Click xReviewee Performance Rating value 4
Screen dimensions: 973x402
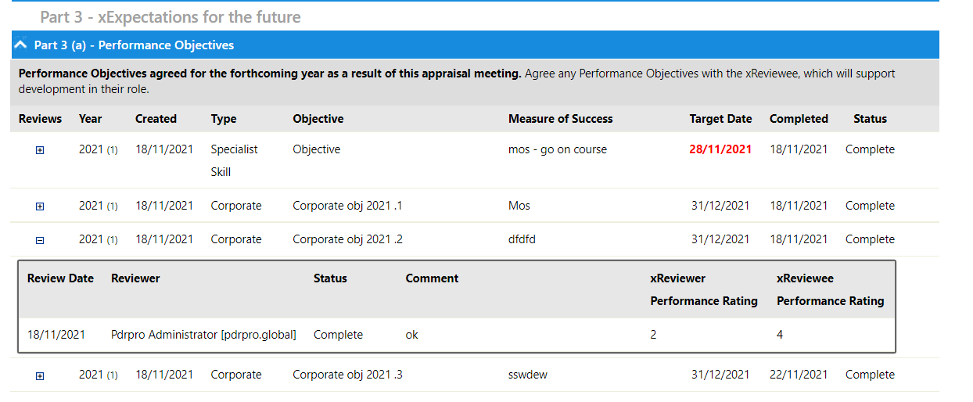pyautogui.click(x=780, y=335)
